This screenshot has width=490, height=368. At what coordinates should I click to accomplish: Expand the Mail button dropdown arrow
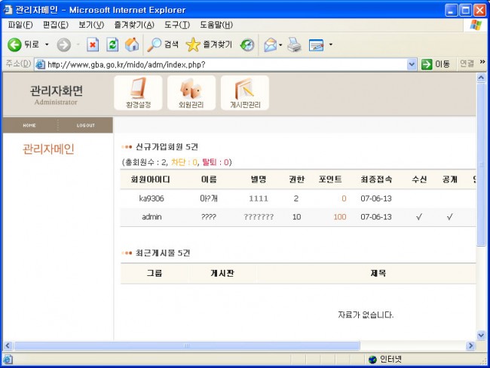pyautogui.click(x=281, y=44)
